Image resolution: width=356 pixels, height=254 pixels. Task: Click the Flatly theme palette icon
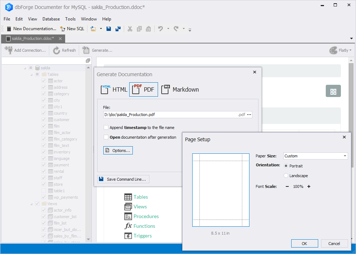click(x=333, y=50)
